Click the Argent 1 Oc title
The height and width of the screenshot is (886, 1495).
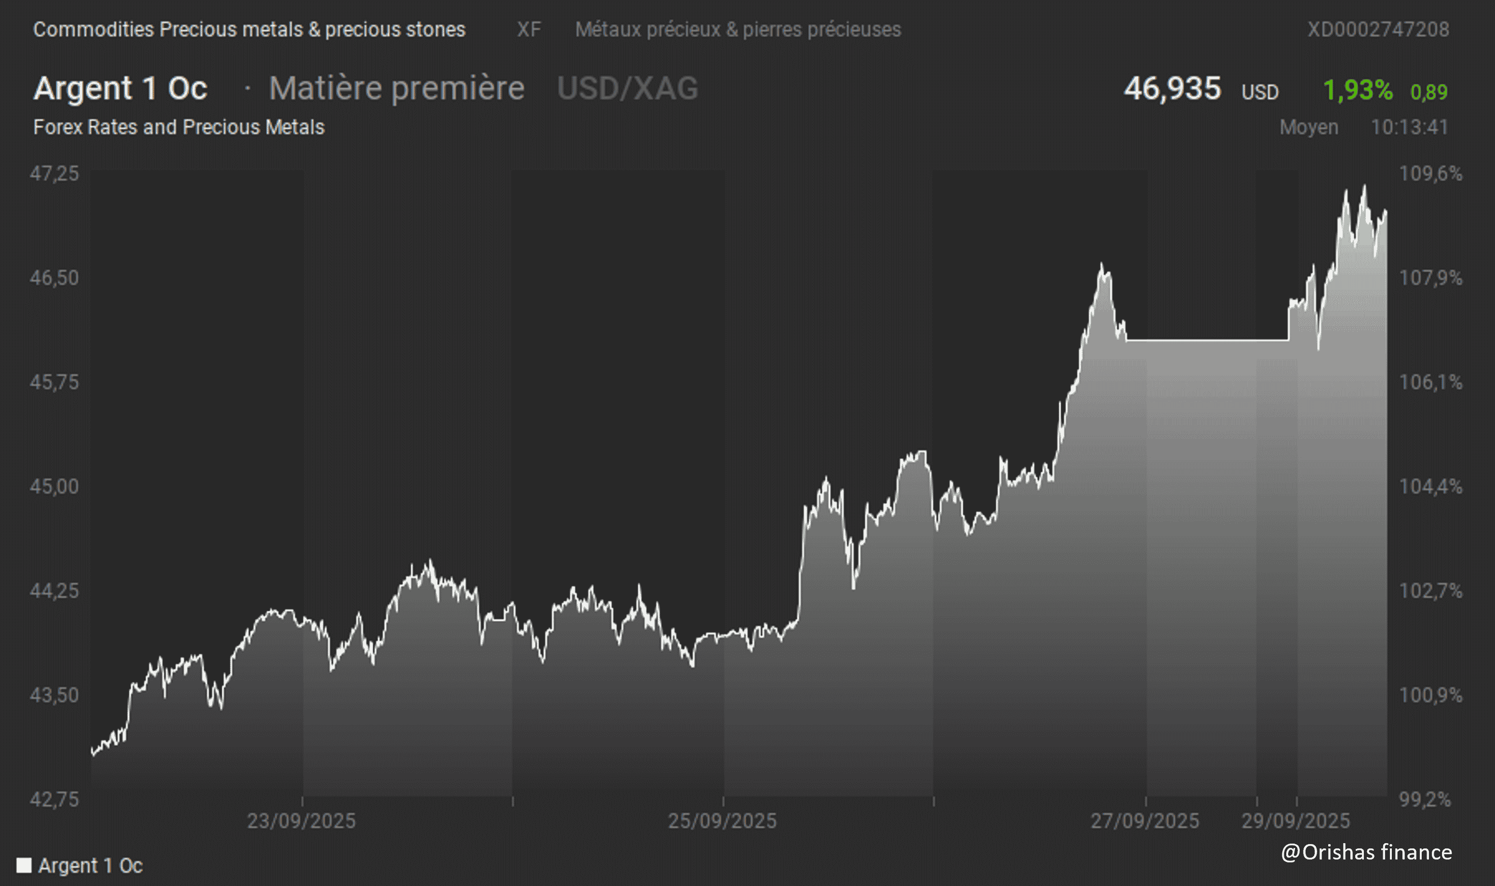[x=121, y=88]
